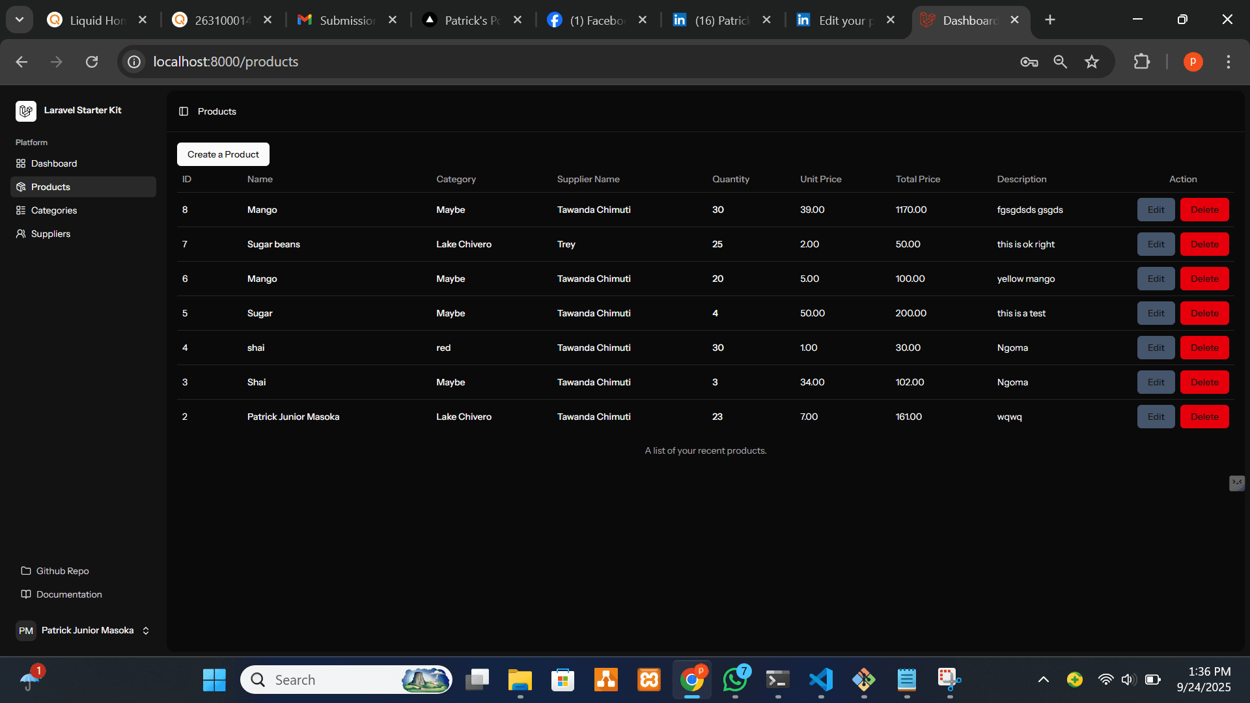
Task: Open saved passwords via the key icon
Action: (1029, 62)
